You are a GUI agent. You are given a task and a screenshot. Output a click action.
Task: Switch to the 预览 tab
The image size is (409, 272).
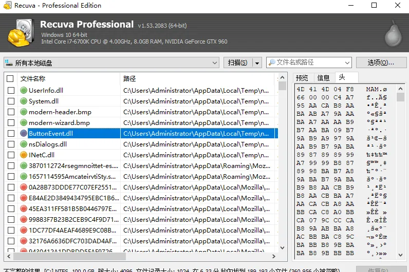click(x=302, y=78)
